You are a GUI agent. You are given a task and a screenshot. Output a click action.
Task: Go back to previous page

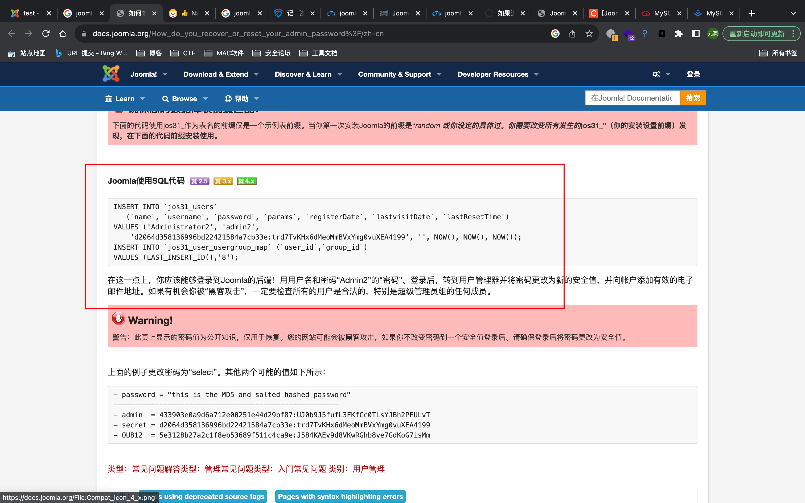tap(12, 34)
